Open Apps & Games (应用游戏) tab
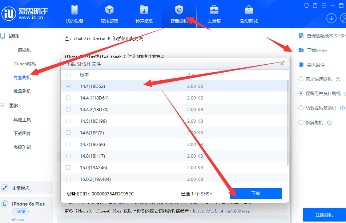This screenshot has height=223, width=346. (109, 14)
